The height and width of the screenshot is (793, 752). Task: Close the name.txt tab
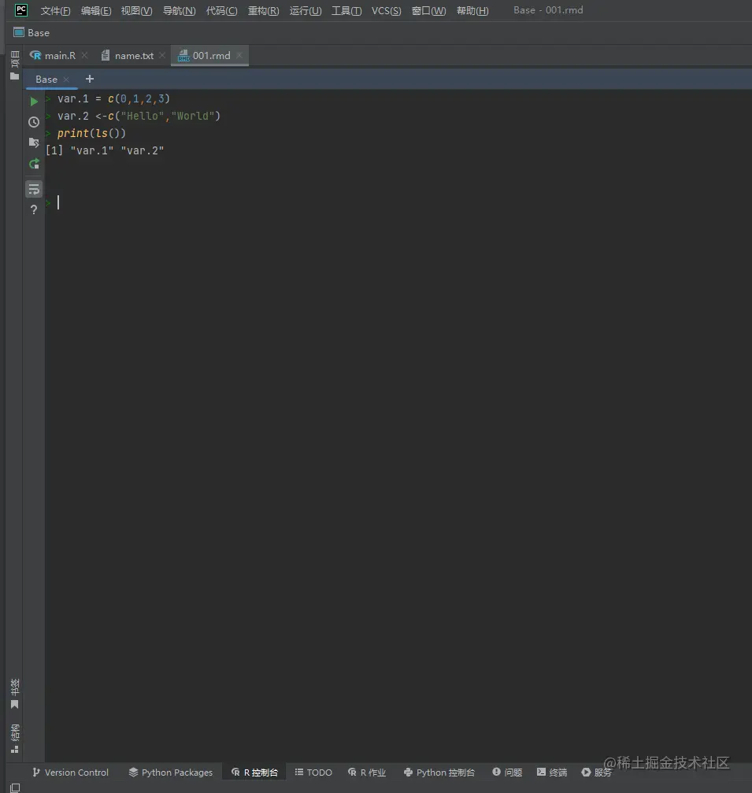(x=162, y=55)
